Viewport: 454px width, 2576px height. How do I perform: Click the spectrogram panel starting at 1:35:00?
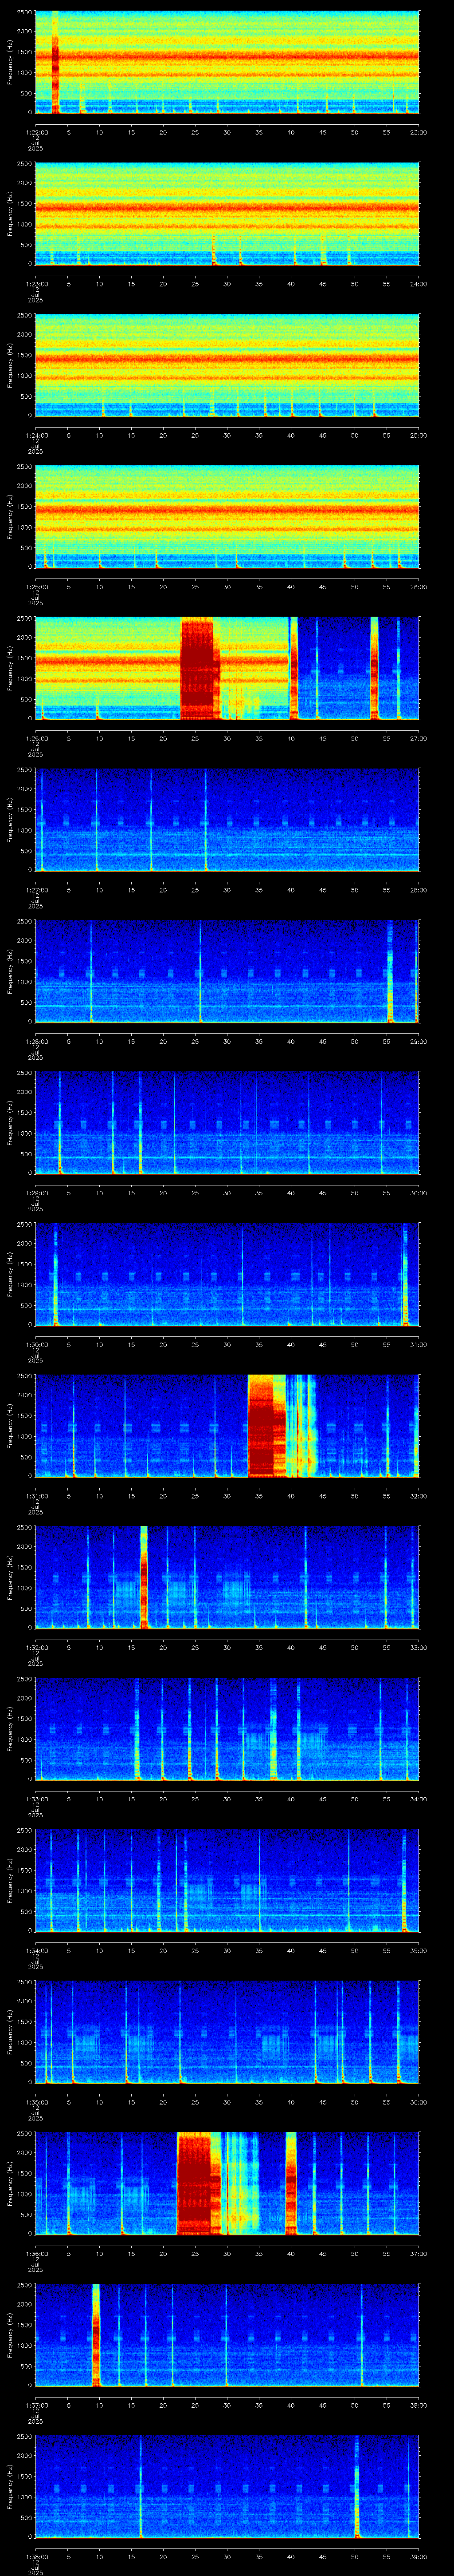tap(227, 2032)
